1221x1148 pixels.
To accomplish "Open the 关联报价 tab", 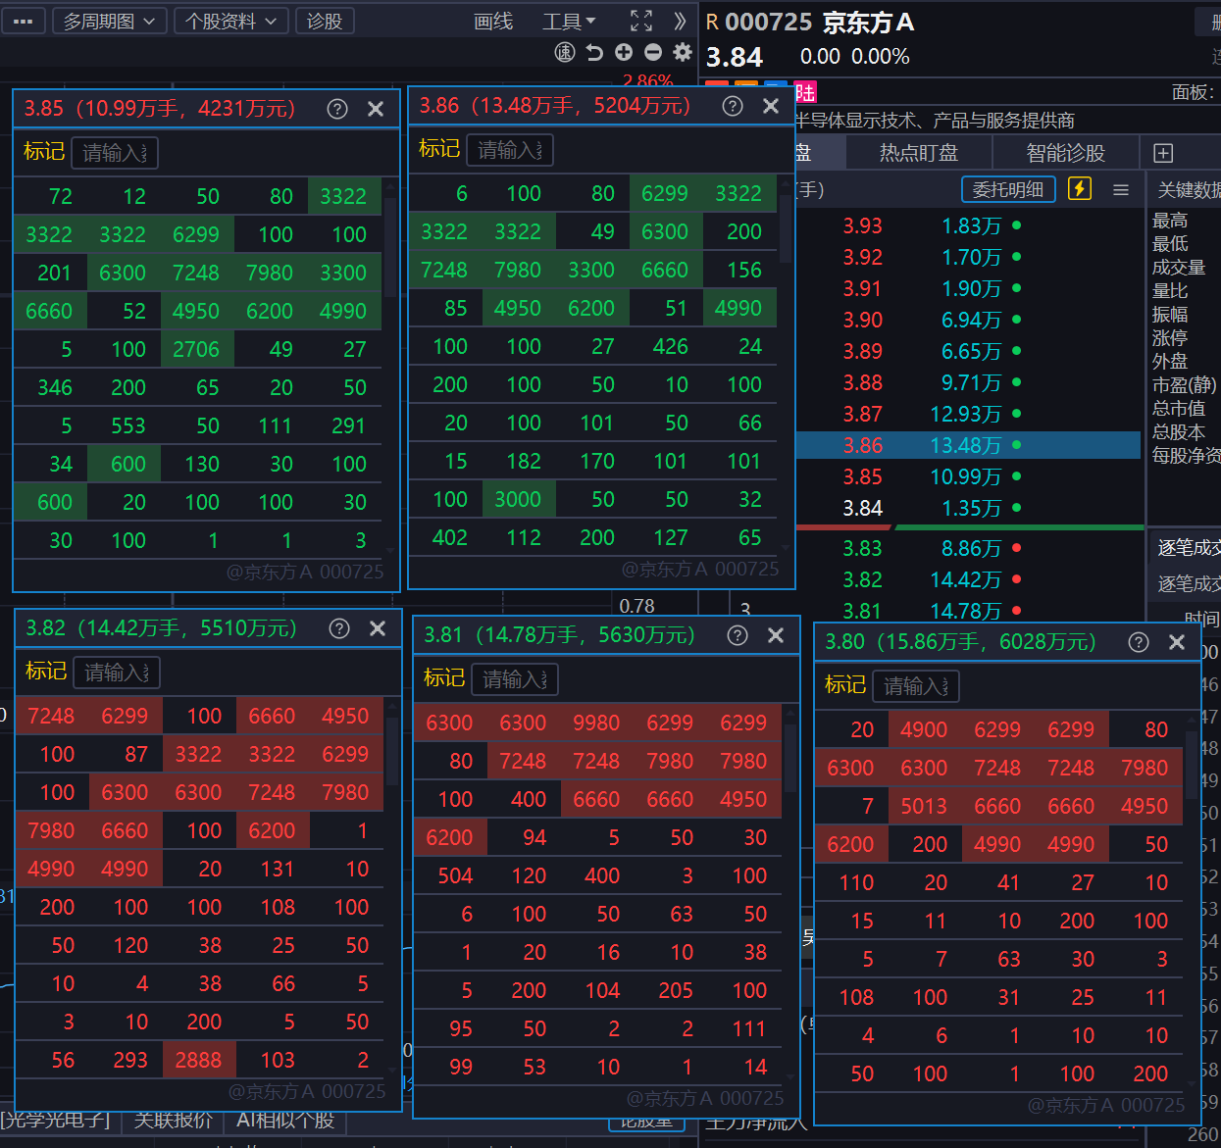I will (174, 1120).
